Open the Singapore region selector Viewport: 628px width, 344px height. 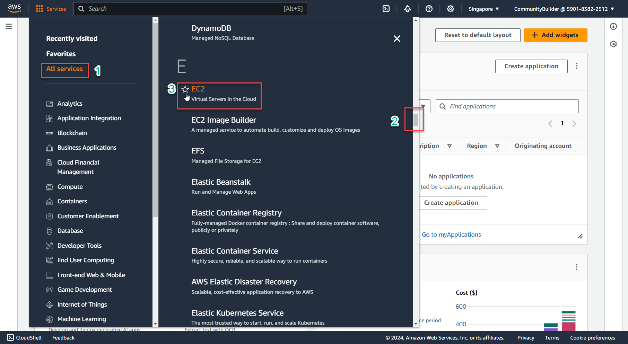[483, 8]
